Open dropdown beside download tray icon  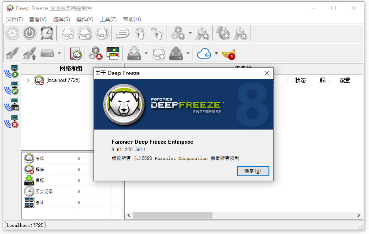point(146,53)
